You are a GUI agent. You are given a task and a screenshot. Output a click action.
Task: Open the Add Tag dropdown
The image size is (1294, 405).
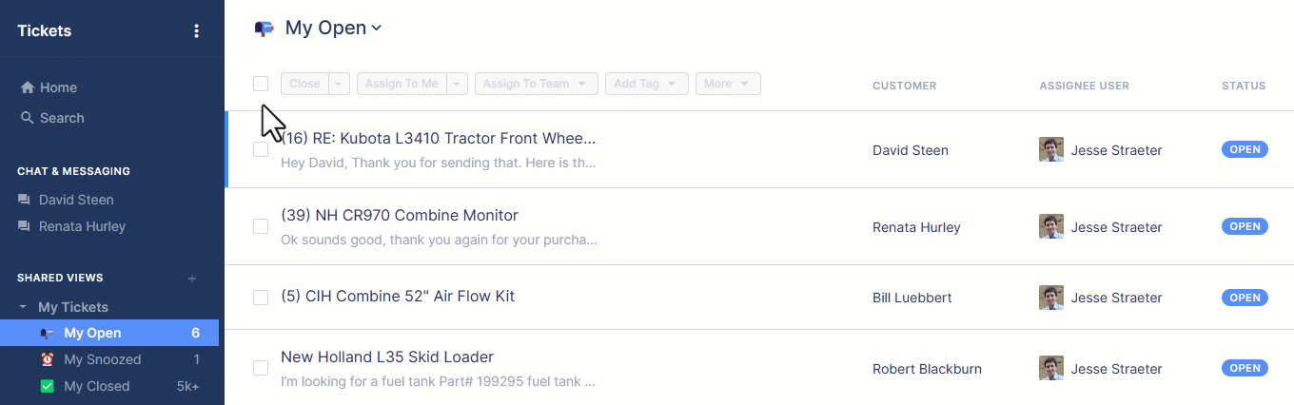pos(646,84)
